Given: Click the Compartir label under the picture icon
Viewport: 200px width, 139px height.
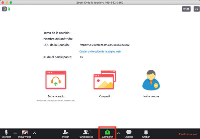Looking at the screenshot, I should click(x=105, y=96).
